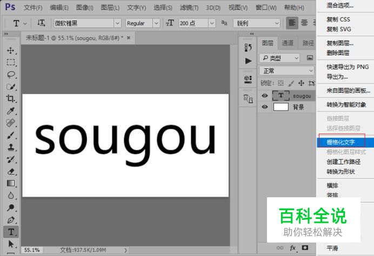Screen dimensions: 374x256
Task: Select the Eraser tool
Action: (x=10, y=171)
